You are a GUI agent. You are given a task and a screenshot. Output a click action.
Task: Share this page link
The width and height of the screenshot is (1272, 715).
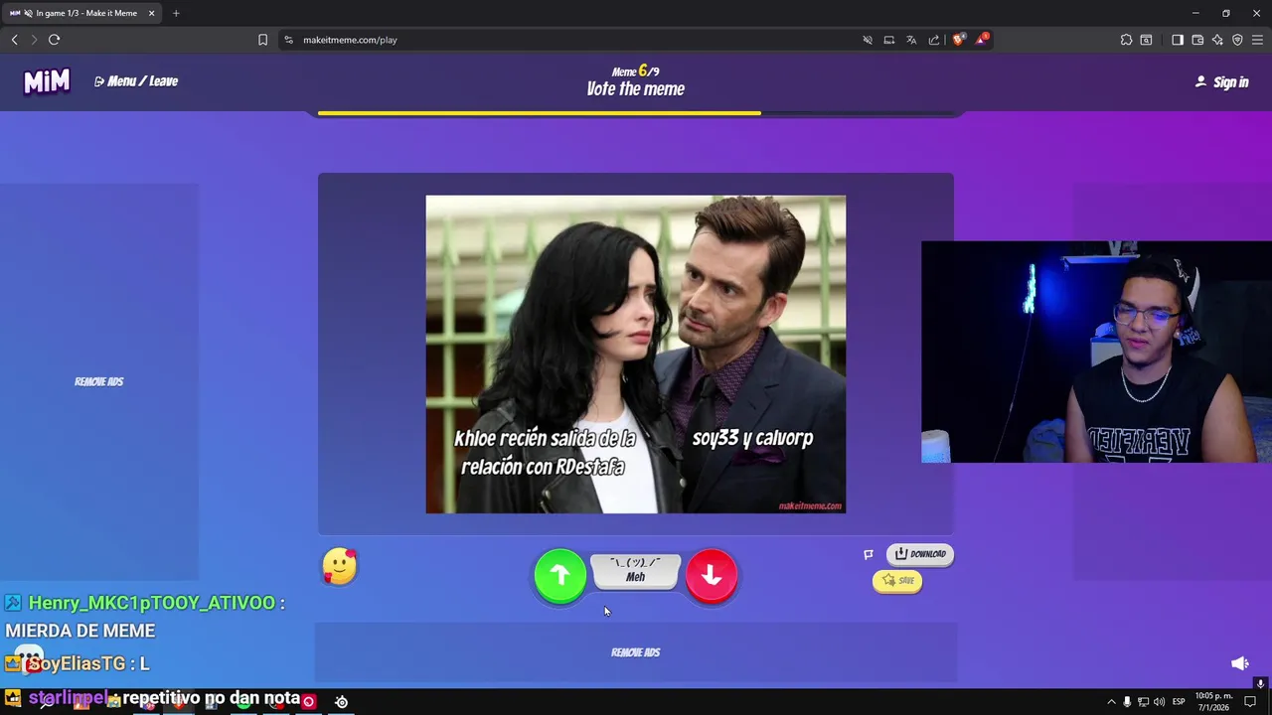click(x=934, y=40)
